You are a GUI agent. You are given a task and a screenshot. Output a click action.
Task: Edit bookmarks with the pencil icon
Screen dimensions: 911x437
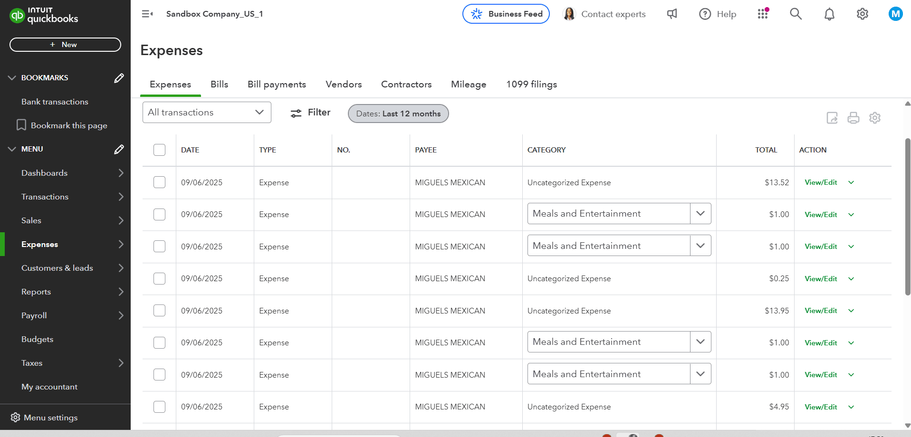(x=119, y=78)
